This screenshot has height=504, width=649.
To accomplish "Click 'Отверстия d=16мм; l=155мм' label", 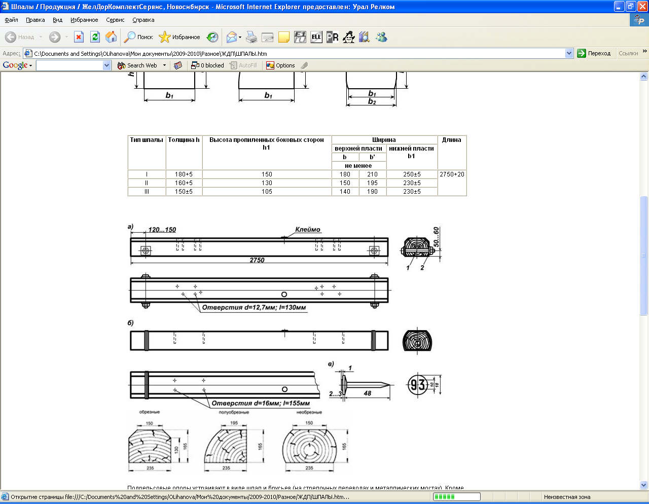I will click(x=261, y=403).
